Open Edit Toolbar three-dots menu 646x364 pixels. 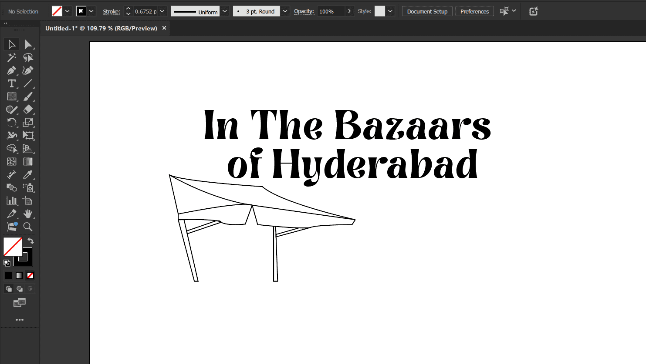(19, 320)
